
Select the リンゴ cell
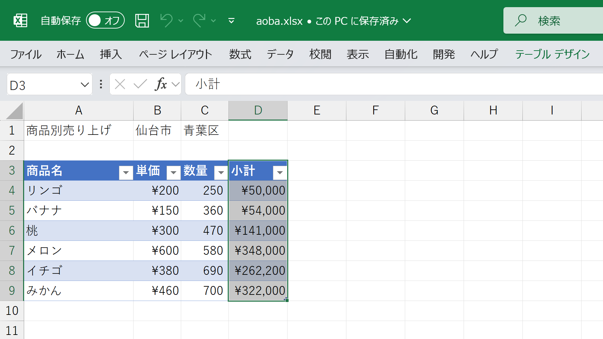79,191
